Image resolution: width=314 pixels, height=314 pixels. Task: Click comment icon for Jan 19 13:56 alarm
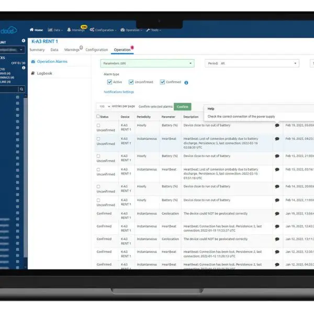click(x=277, y=214)
